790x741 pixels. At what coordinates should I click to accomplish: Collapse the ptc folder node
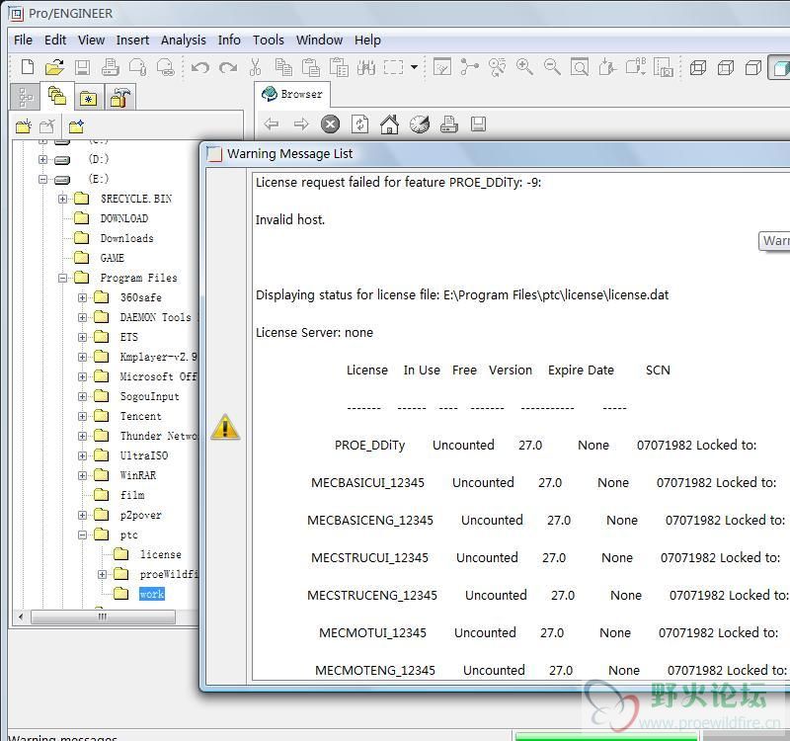(82, 535)
